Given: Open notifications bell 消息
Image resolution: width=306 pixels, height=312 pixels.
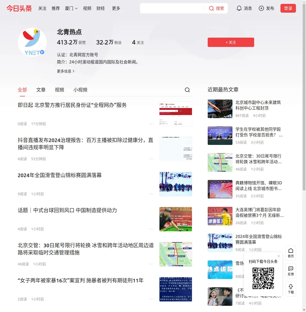Looking at the screenshot, I should point(244,9).
